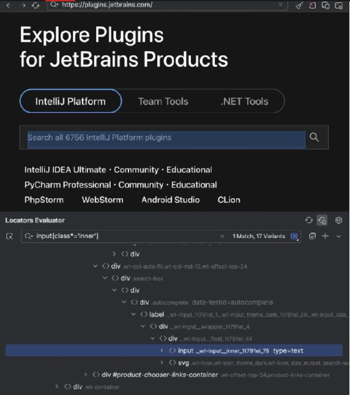This screenshot has width=350, height=395.
Task: Go forward in embedded browser
Action: pos(23,6)
